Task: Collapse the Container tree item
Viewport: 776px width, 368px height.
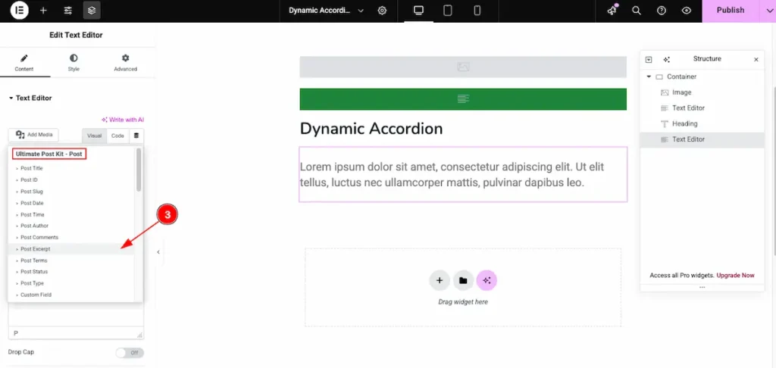Action: [649, 77]
